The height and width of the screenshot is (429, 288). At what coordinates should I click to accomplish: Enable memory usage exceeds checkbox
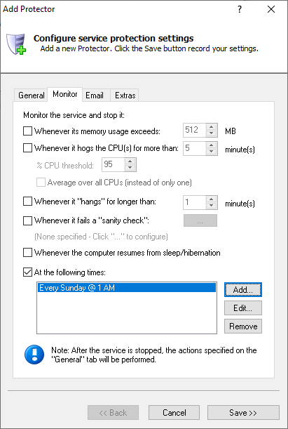(27, 131)
